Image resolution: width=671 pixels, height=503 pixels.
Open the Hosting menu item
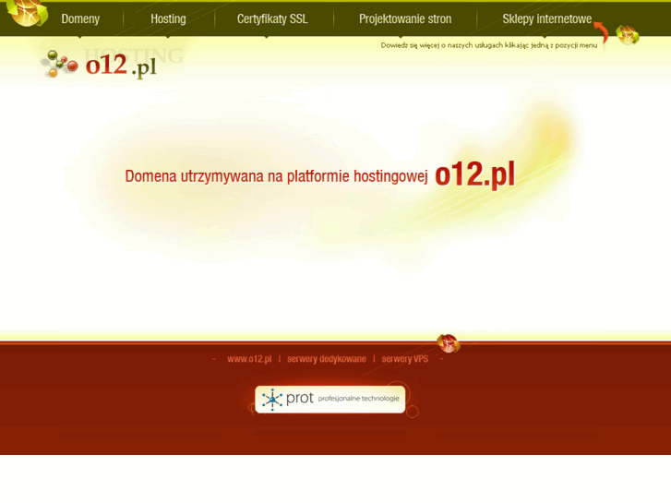click(x=168, y=18)
